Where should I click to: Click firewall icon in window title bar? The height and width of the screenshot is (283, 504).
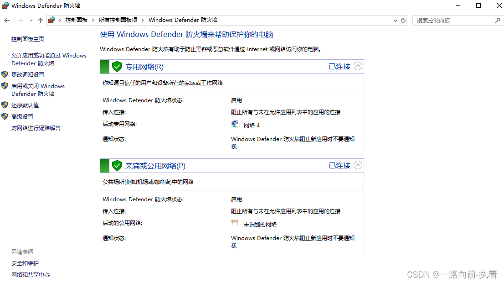pyautogui.click(x=5, y=5)
